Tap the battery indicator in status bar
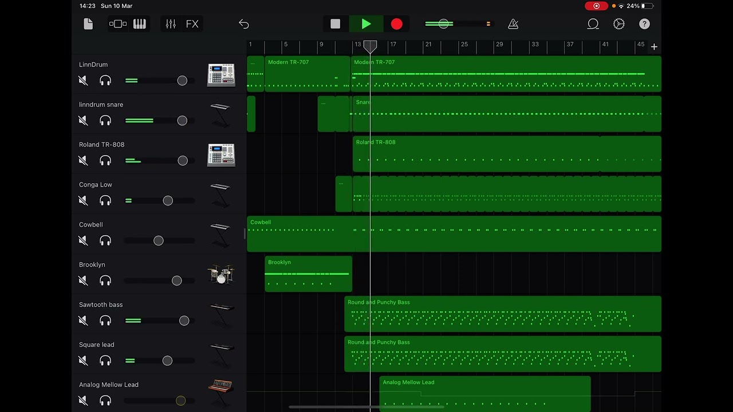 point(647,6)
